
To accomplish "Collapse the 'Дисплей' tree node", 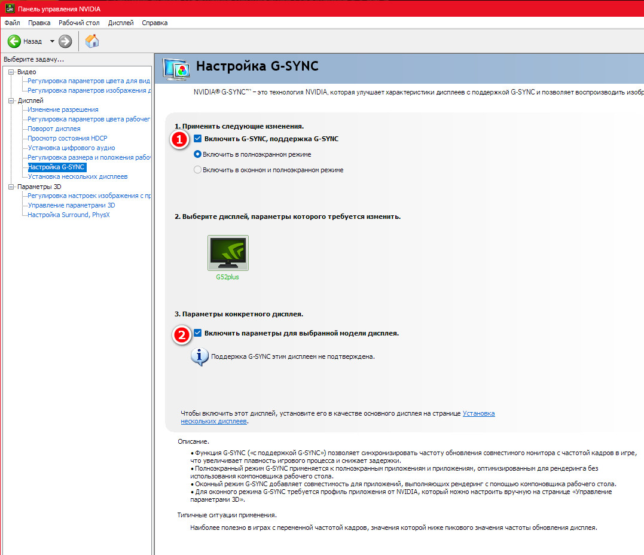I will click(11, 100).
